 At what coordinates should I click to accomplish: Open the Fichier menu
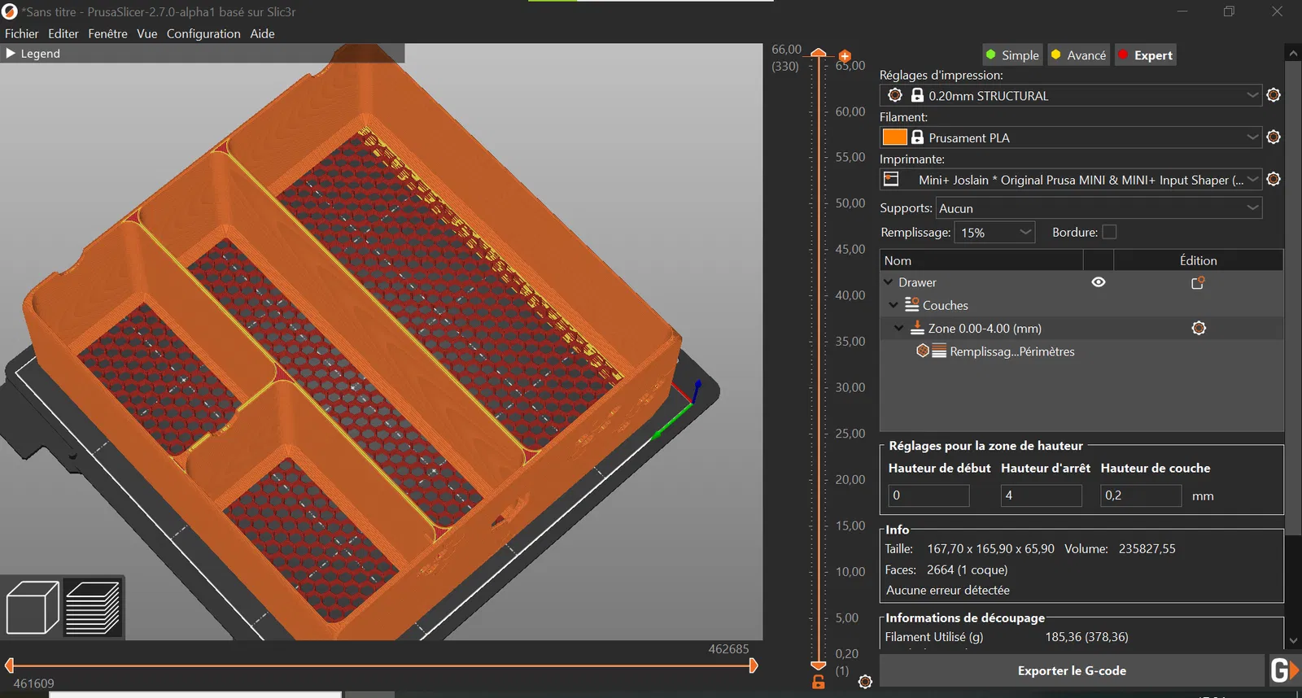22,33
